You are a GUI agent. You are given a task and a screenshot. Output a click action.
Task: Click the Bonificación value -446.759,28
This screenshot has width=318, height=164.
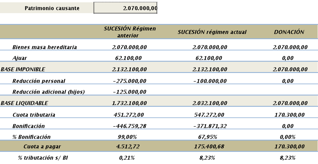pyautogui.click(x=130, y=126)
